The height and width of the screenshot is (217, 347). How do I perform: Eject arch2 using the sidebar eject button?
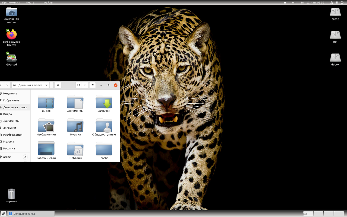click(x=25, y=157)
